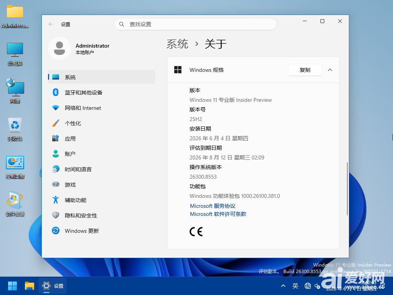Screen dimensions: 393x295
Task: Click the network globe tray icon
Action: pos(307,286)
